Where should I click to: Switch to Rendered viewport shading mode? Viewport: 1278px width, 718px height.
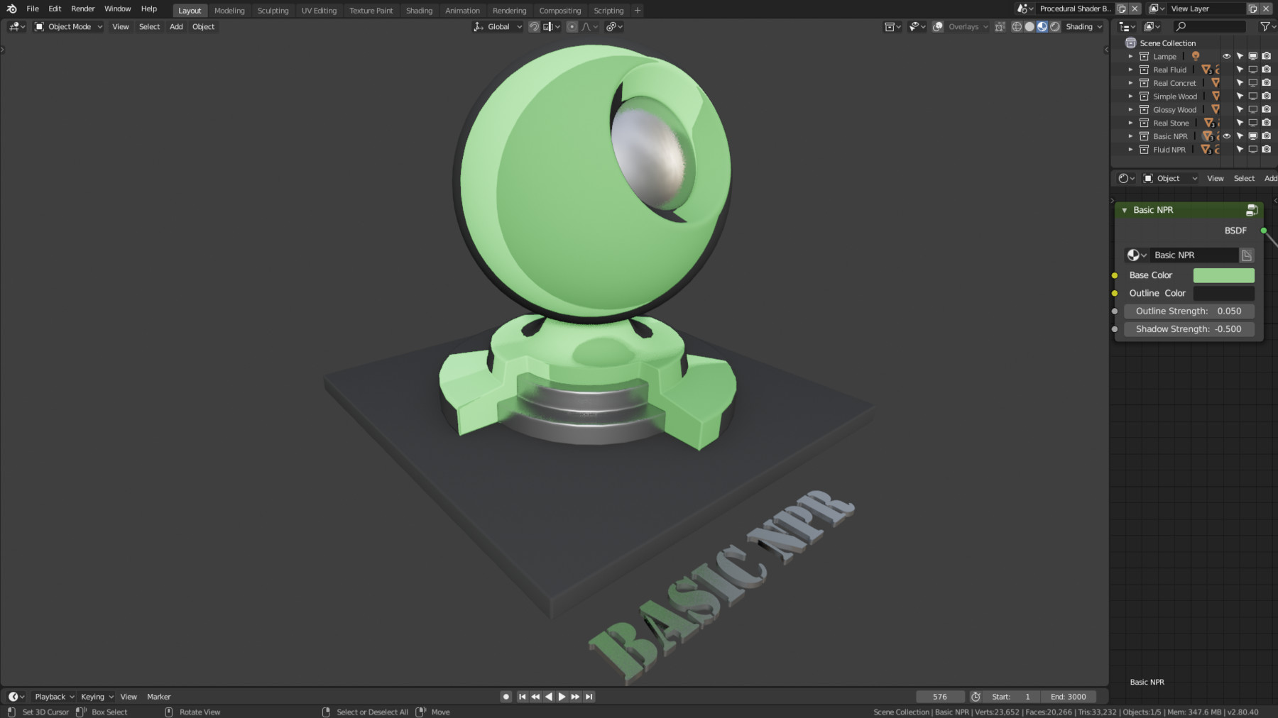tap(1054, 26)
